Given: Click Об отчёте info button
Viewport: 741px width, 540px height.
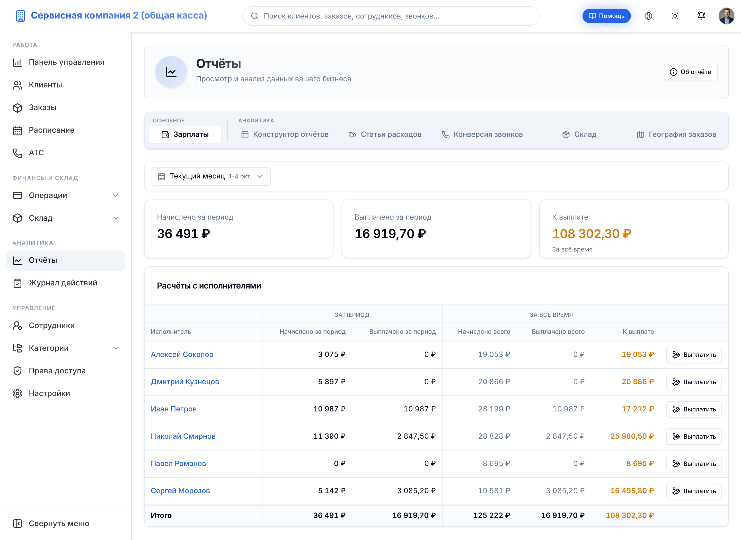Looking at the screenshot, I should 690,72.
